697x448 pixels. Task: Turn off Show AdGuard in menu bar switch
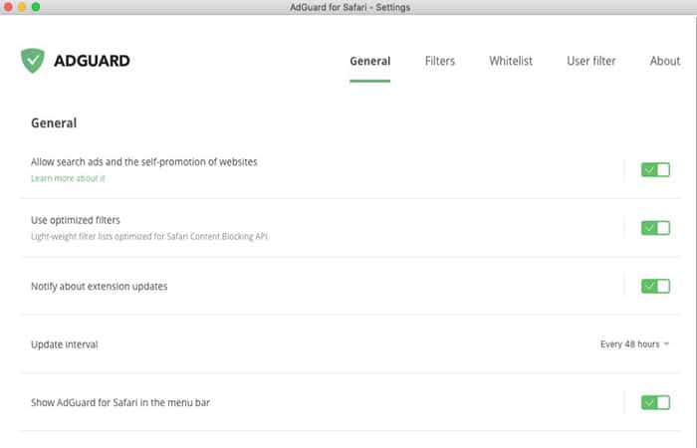655,402
